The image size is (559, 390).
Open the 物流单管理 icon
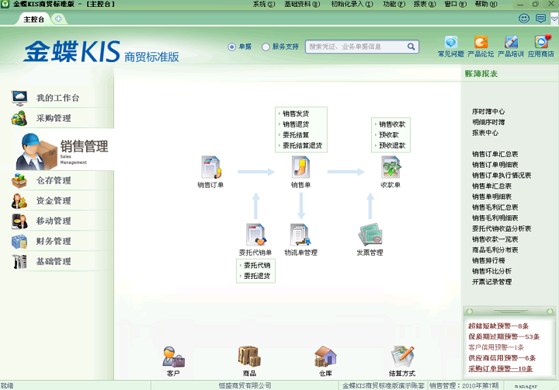click(x=300, y=235)
